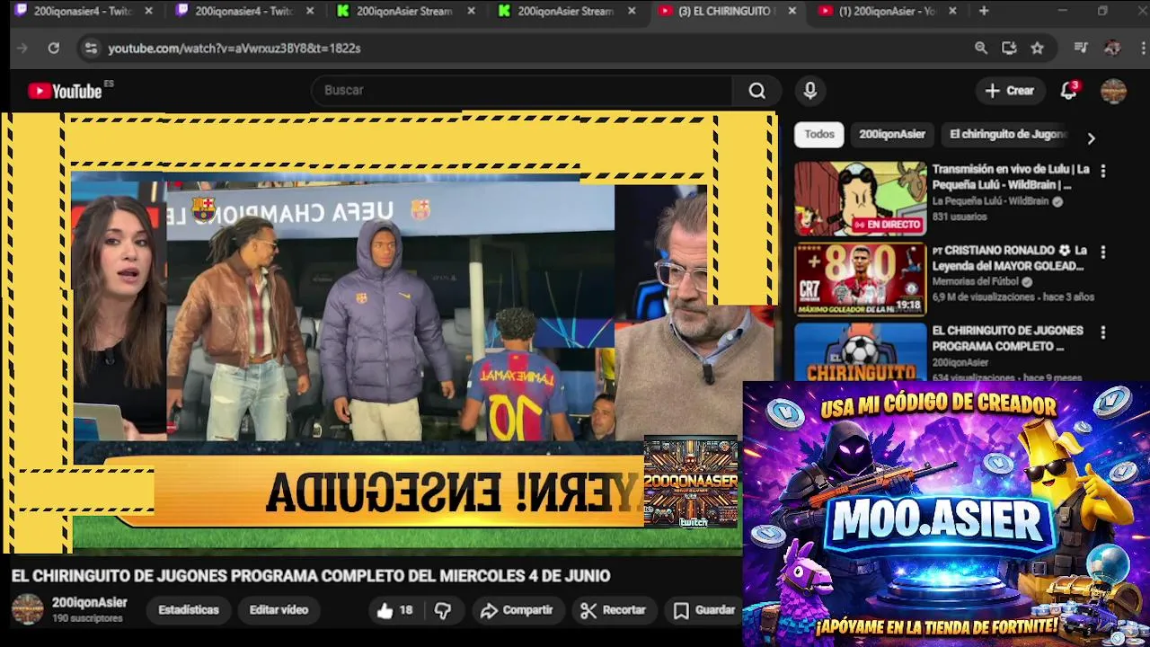
Task: Open La Pequeña Lulú - WildBrain channel link
Action: [x=990, y=201]
